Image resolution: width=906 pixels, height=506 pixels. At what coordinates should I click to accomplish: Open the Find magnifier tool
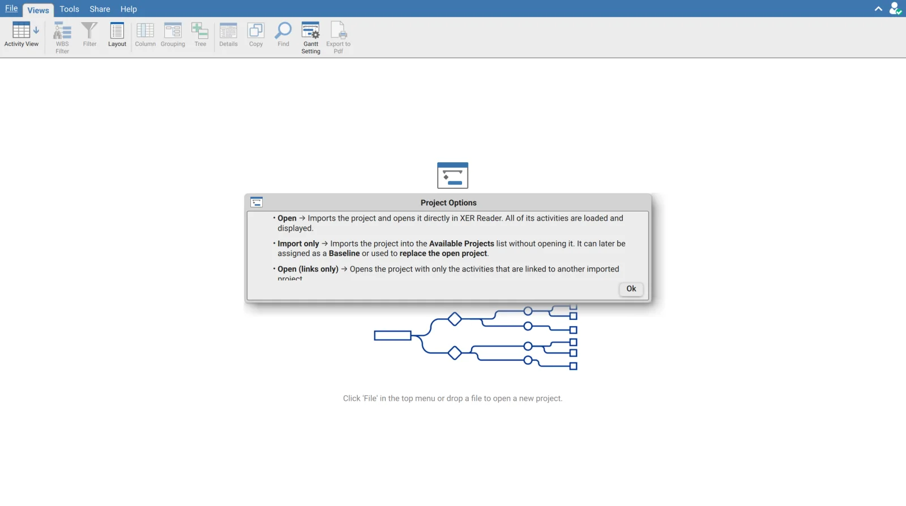point(283,35)
